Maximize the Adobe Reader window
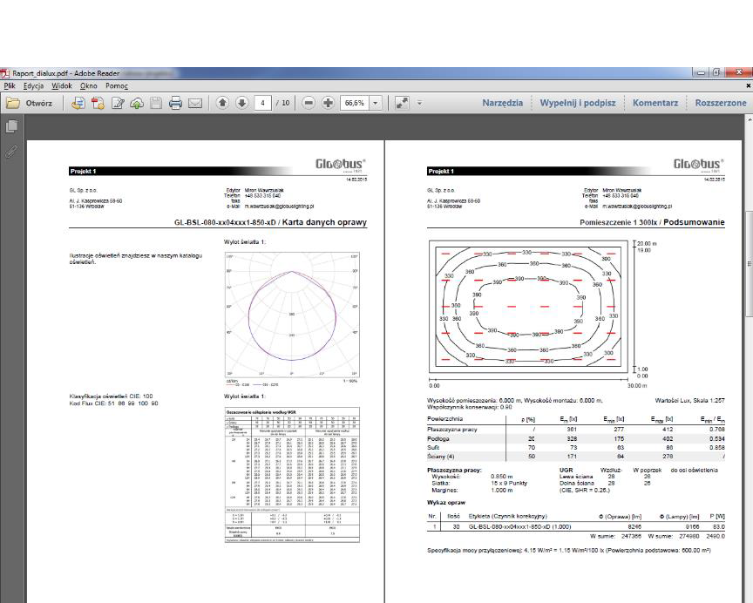753x603 pixels. [x=716, y=72]
